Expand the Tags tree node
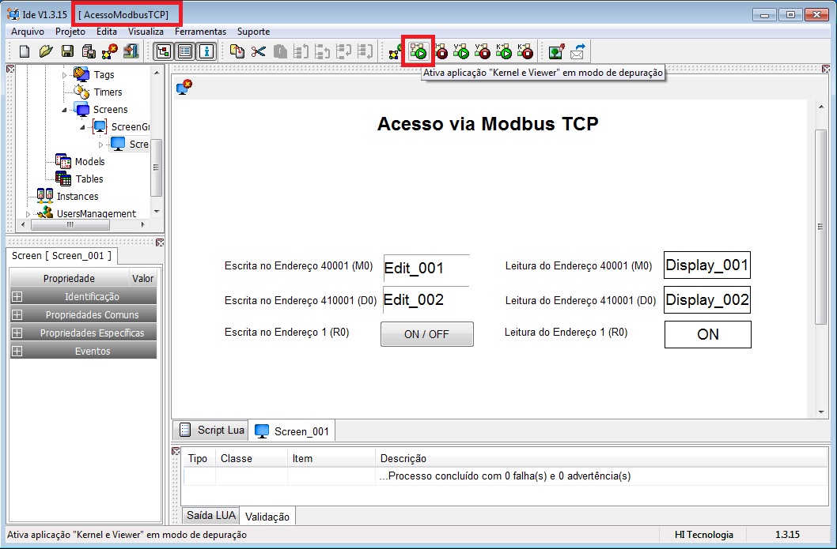This screenshot has height=549, width=837. point(65,75)
